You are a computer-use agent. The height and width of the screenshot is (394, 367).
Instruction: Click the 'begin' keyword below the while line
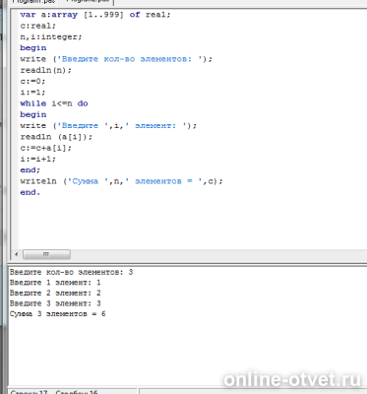(x=33, y=114)
